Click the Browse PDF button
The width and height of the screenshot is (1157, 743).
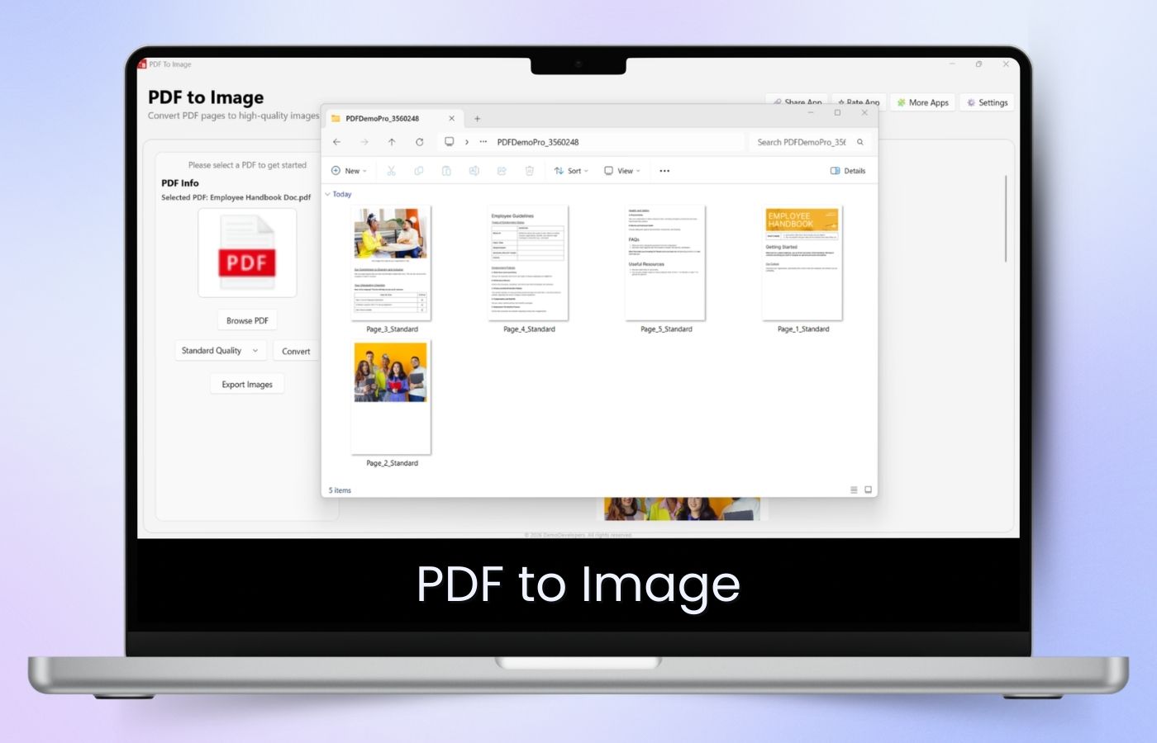coord(246,320)
